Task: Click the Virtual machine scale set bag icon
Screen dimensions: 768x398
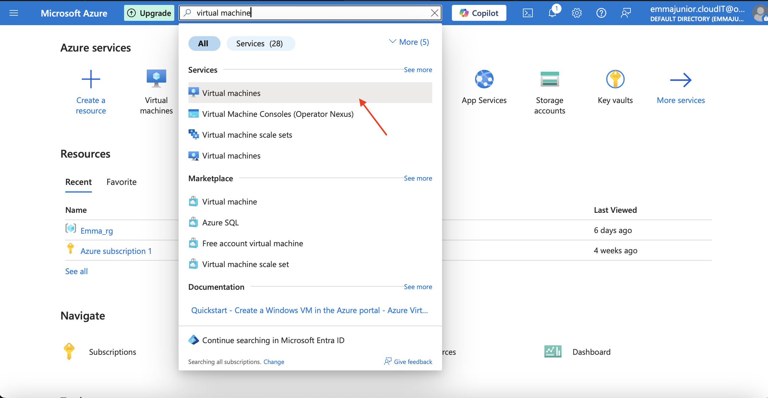Action: 193,264
